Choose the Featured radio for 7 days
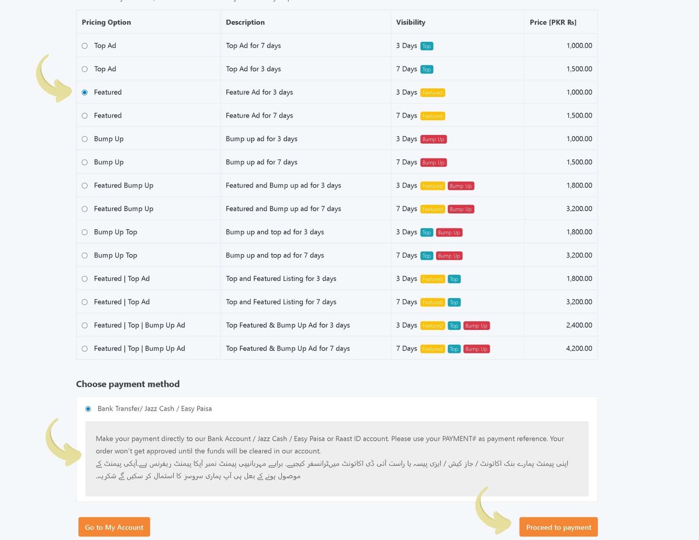The height and width of the screenshot is (540, 699). pyautogui.click(x=85, y=116)
